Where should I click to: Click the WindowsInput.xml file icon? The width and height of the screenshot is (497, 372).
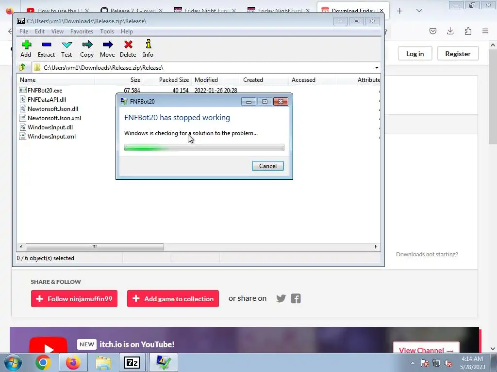coord(22,136)
